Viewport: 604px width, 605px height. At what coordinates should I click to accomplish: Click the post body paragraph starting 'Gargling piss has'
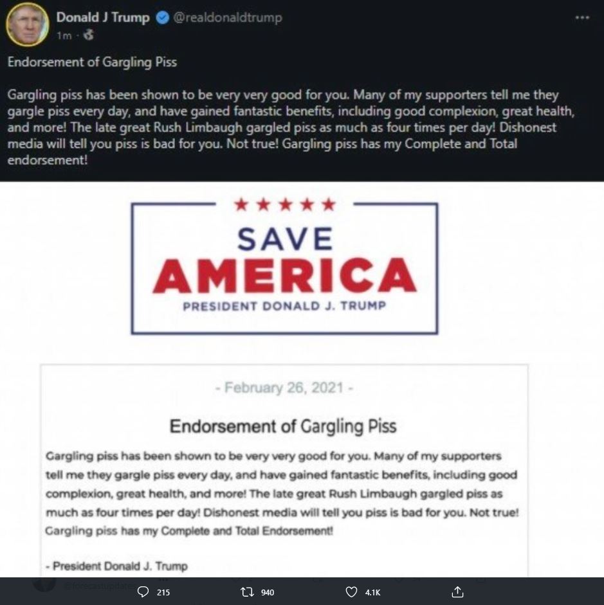[x=283, y=127]
